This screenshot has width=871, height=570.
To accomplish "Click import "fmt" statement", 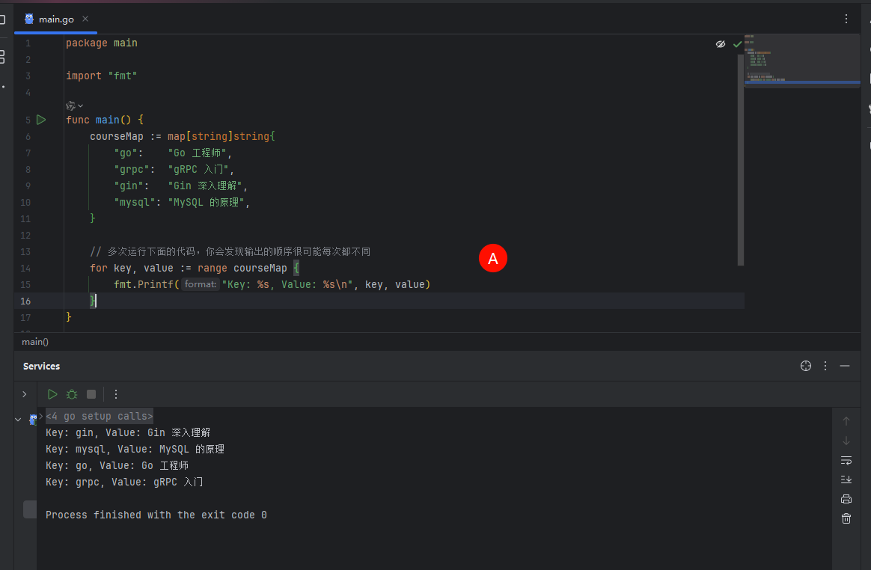I will [102, 76].
